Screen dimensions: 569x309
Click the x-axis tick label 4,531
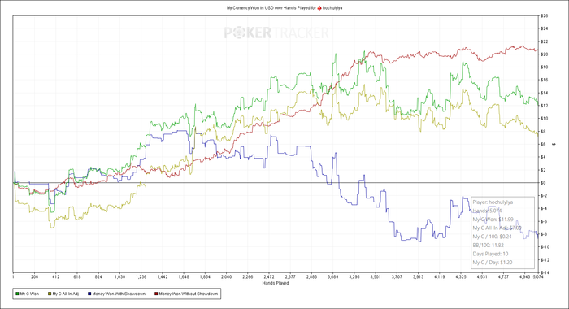[x=482, y=276]
